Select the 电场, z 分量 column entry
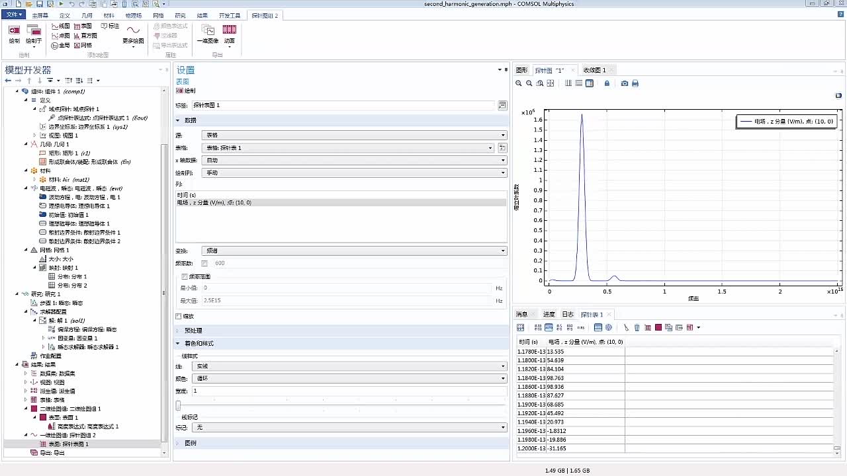This screenshot has width=847, height=476. (x=341, y=202)
